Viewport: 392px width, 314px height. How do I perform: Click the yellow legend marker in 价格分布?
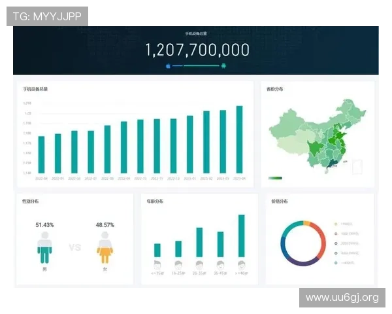[336, 224]
